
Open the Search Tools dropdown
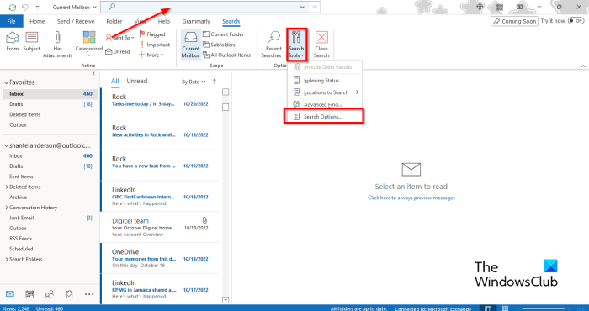click(297, 45)
